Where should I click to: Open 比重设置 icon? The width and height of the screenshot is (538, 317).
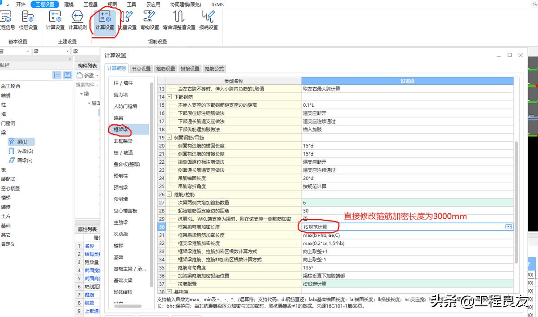click(127, 21)
